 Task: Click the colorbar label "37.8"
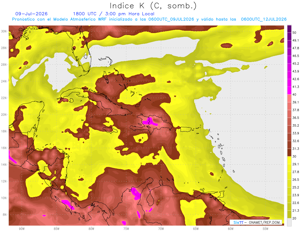[296, 110]
